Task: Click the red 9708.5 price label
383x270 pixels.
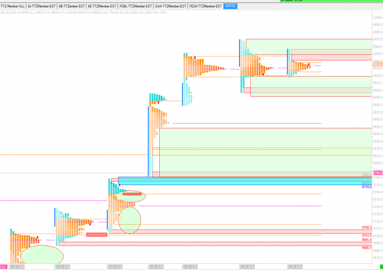Action: (x=366, y=228)
